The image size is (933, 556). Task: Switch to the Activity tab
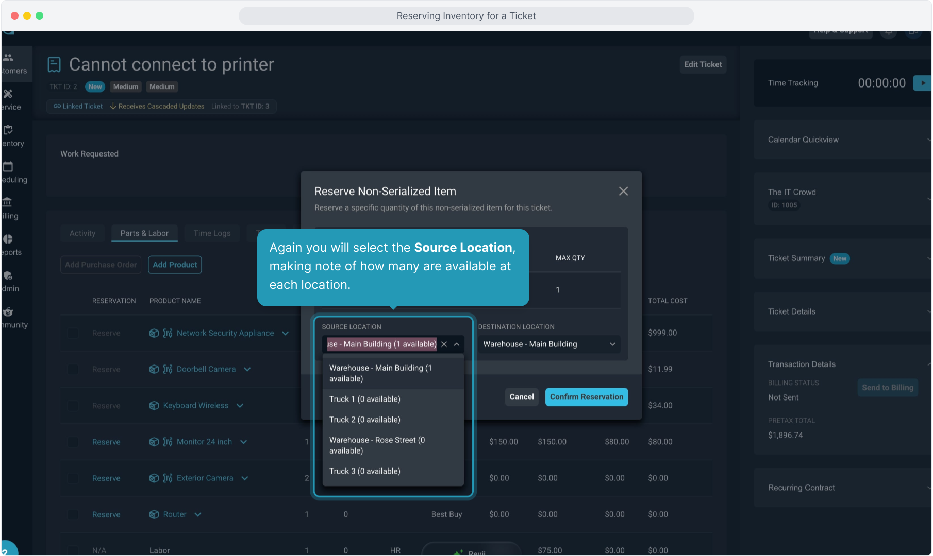tap(82, 233)
